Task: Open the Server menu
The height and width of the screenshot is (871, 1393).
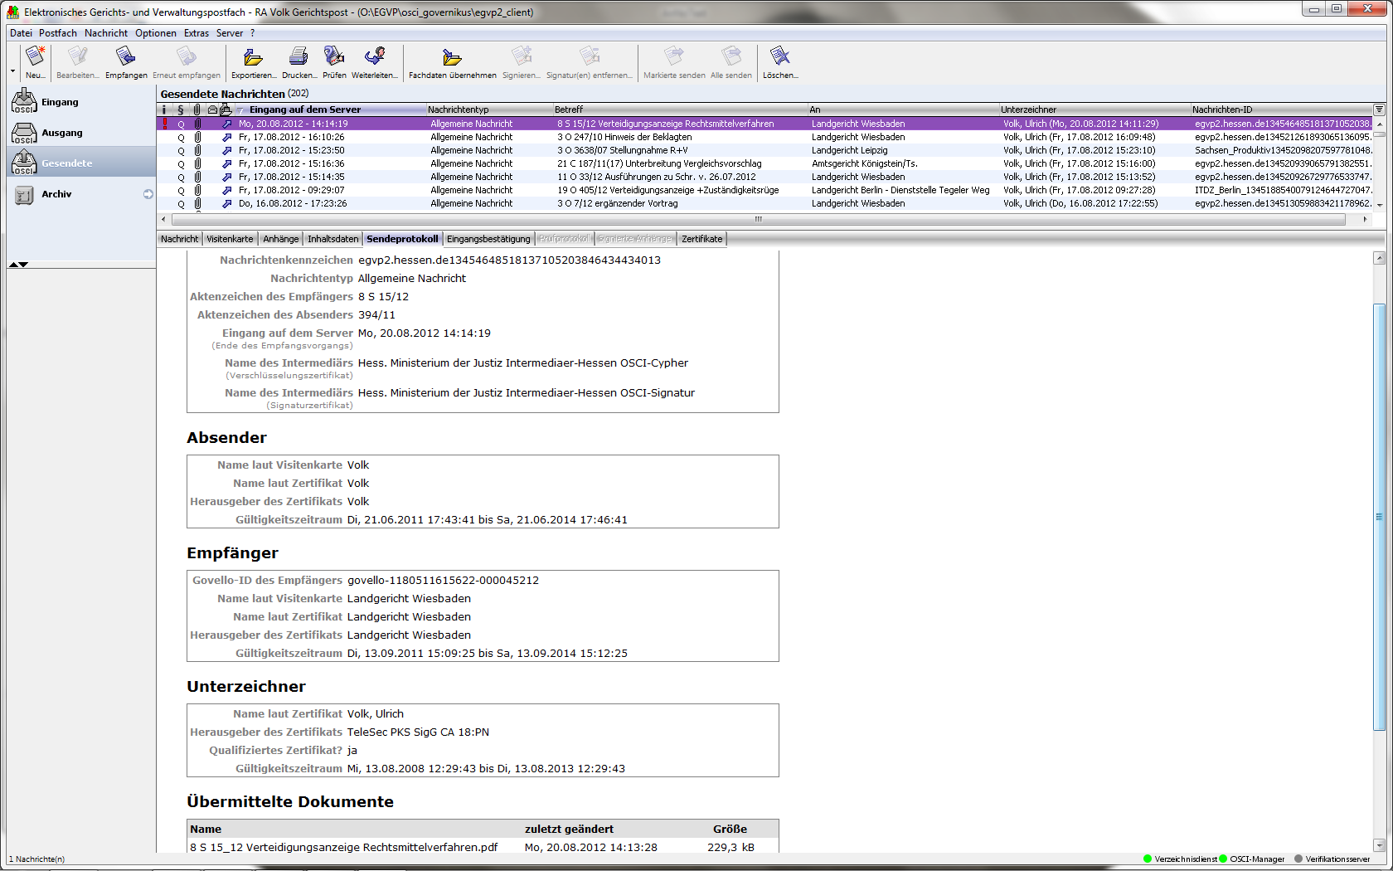Action: [x=230, y=33]
